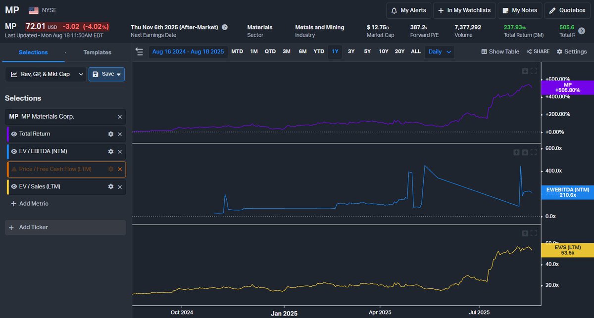Viewport: 594px width, 318px height.
Task: Select the 10Y time range
Action: click(384, 51)
